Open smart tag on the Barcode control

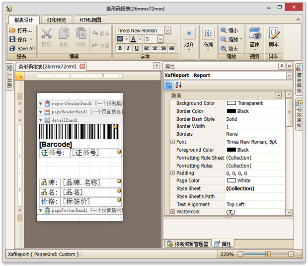click(x=115, y=127)
